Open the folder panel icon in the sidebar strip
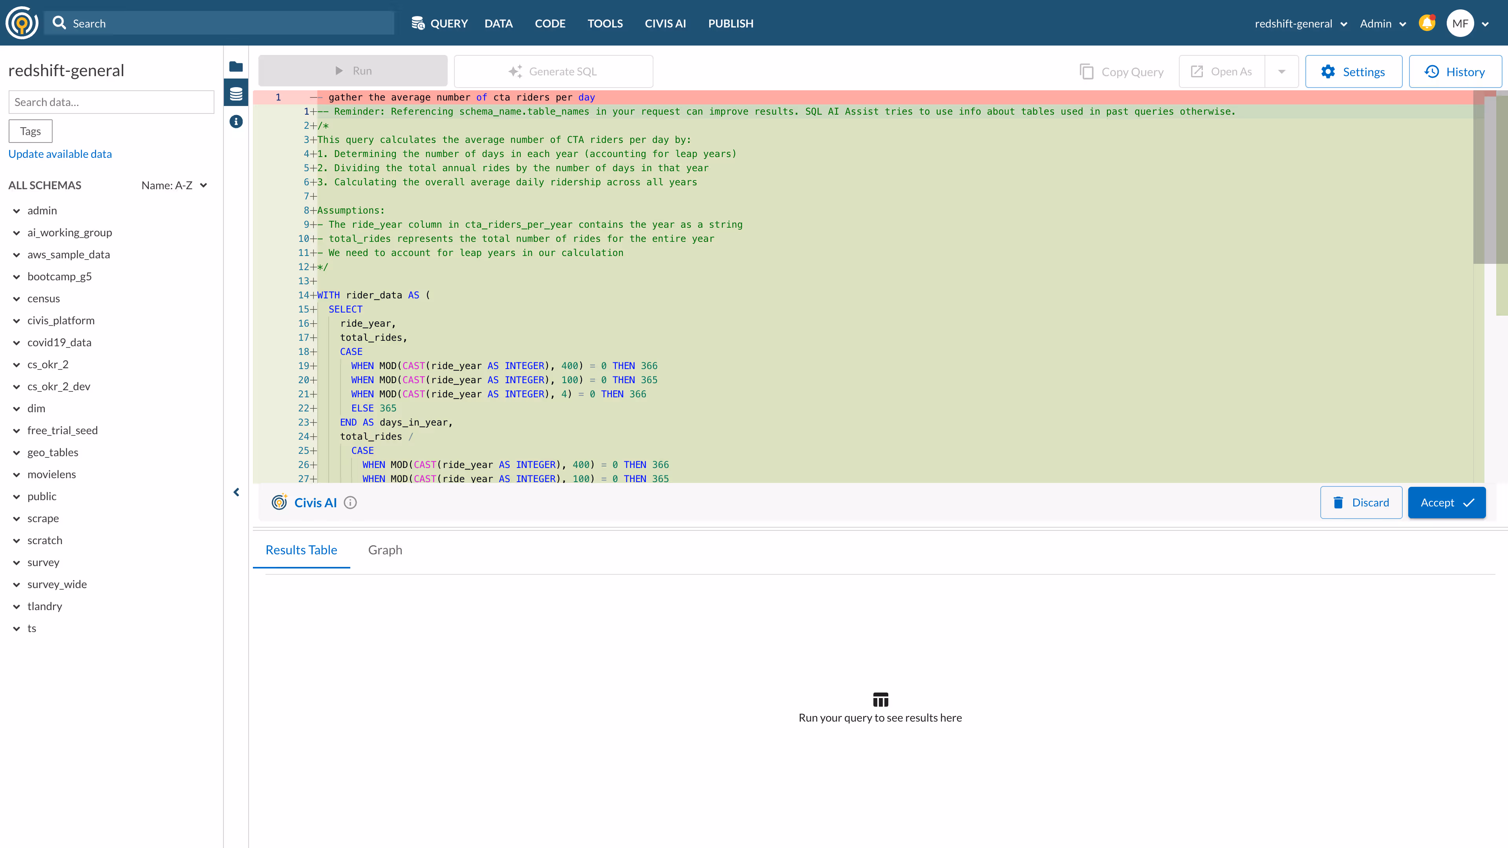This screenshot has height=848, width=1508. click(236, 66)
